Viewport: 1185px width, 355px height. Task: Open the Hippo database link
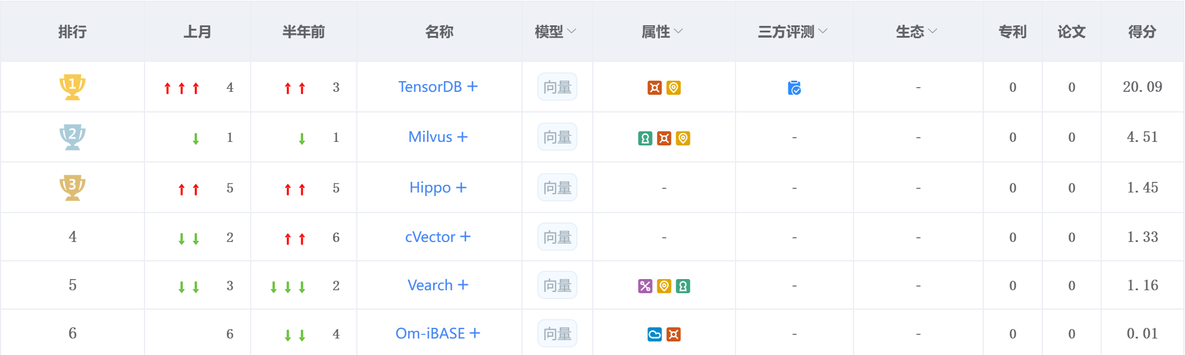[430, 187]
